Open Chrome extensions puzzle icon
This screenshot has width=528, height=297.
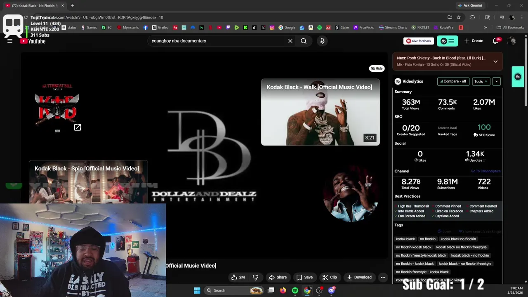pos(473,17)
